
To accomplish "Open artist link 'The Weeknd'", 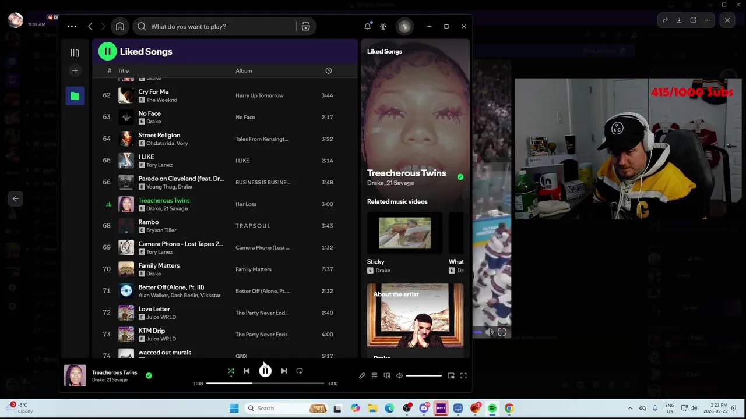I will [161, 100].
